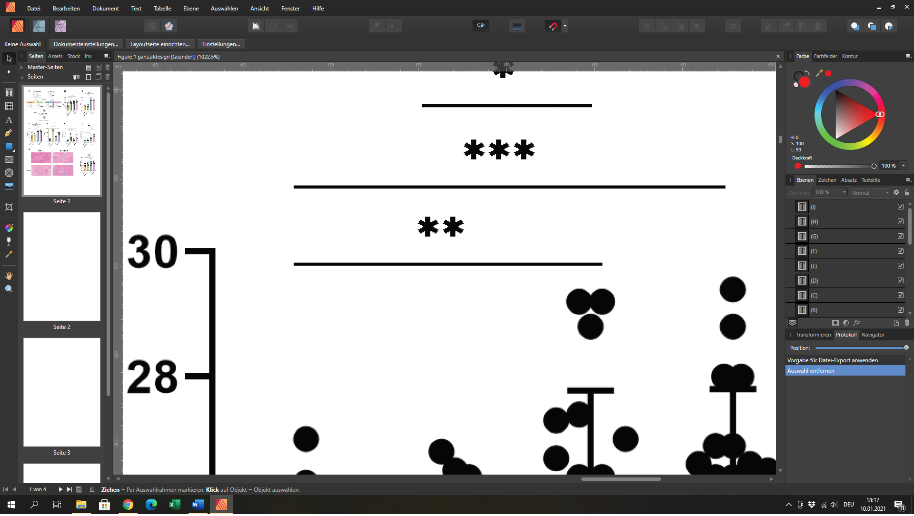Image resolution: width=914 pixels, height=516 pixels.
Task: Toggle the baseline grid icon
Action: coord(517,26)
